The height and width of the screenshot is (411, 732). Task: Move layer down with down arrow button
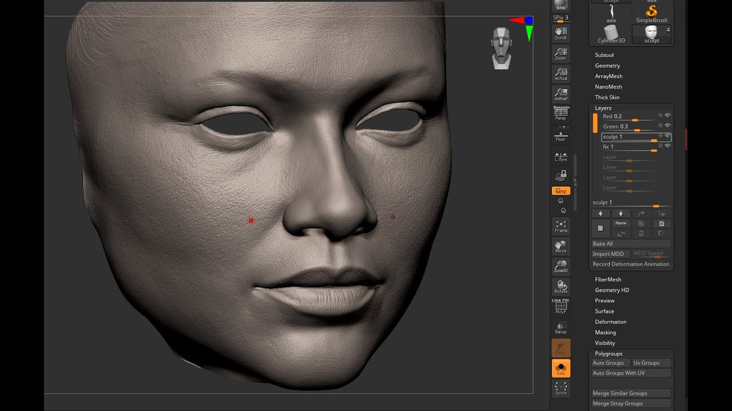(620, 213)
